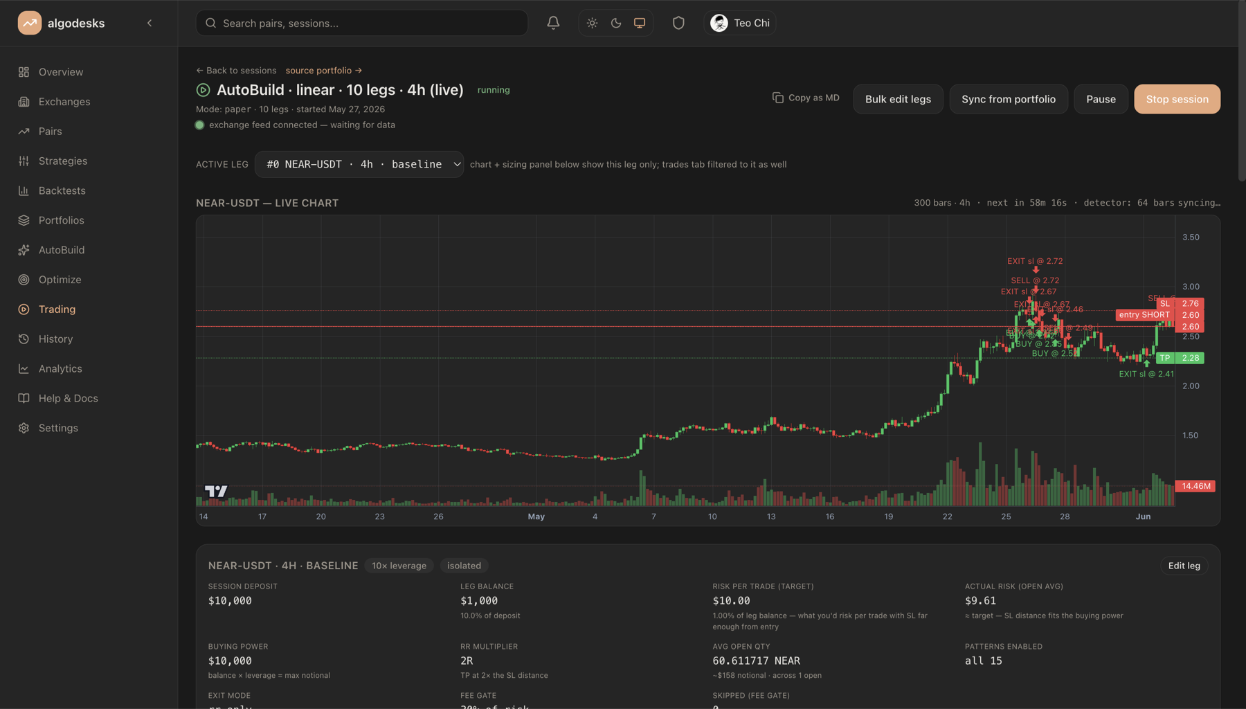This screenshot has width=1246, height=709.
Task: Go back to sessions link
Action: (236, 71)
